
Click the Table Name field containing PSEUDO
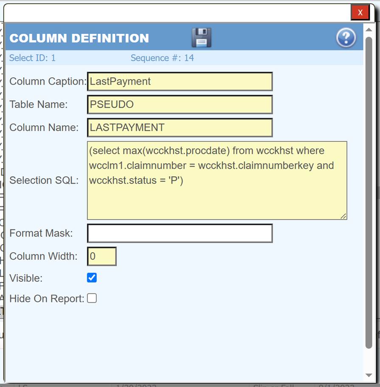tap(178, 104)
